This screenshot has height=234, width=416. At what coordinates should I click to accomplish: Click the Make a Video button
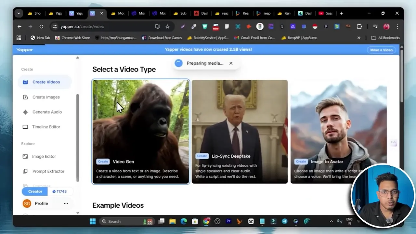(381, 50)
